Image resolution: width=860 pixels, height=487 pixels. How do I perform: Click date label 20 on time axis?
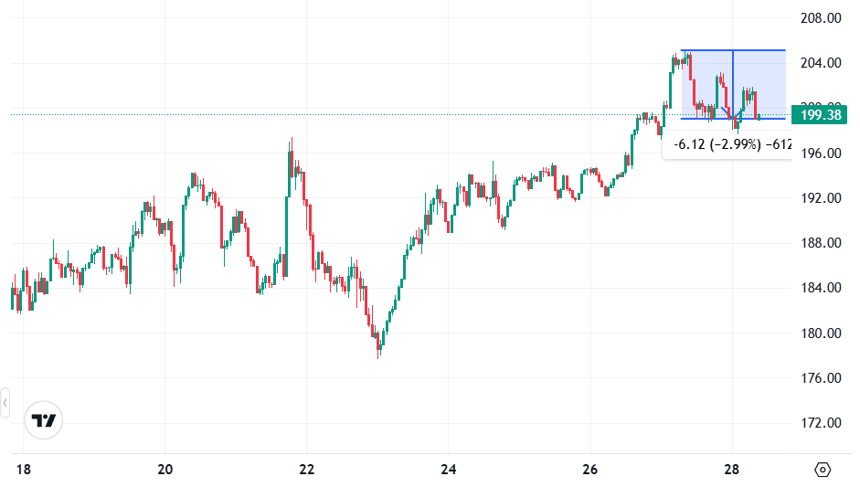pyautogui.click(x=165, y=470)
